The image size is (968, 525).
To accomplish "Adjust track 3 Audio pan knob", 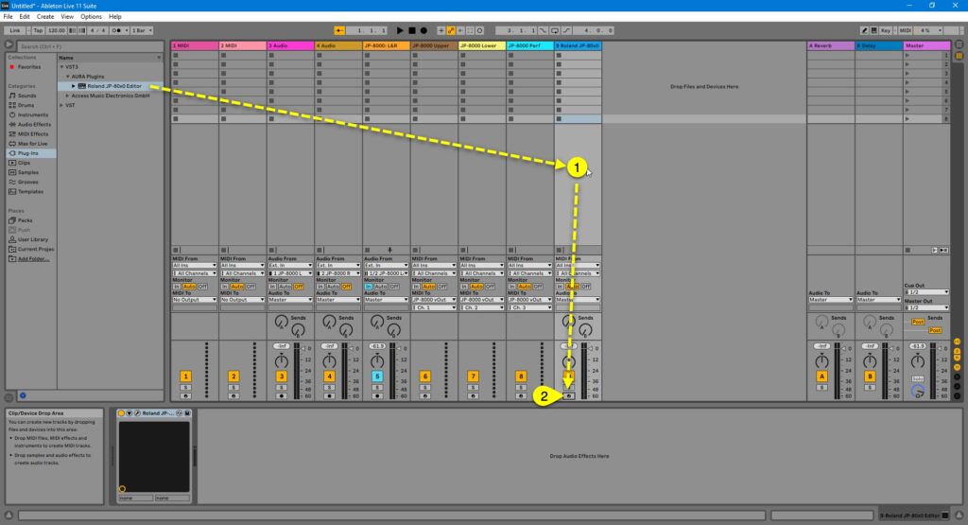I will pyautogui.click(x=282, y=362).
